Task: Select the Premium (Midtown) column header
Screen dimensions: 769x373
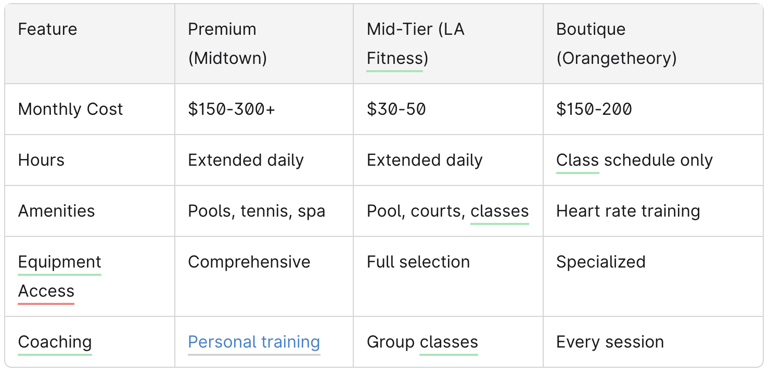Action: click(x=264, y=44)
